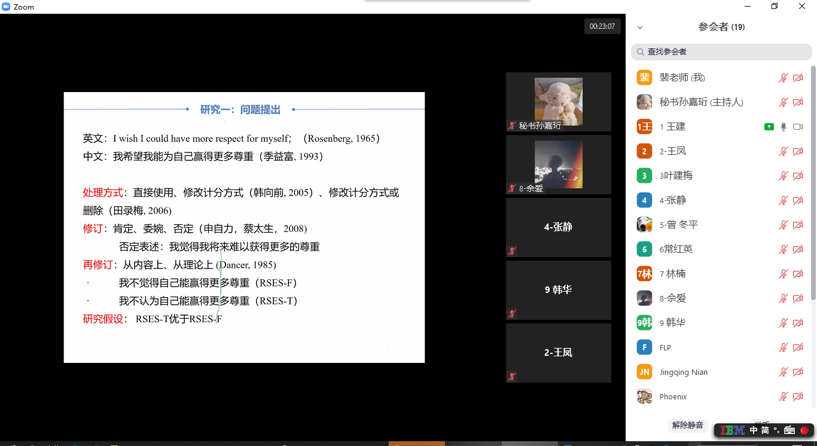Click the Phoenix participant avatar
This screenshot has width=817, height=446.
(x=644, y=396)
